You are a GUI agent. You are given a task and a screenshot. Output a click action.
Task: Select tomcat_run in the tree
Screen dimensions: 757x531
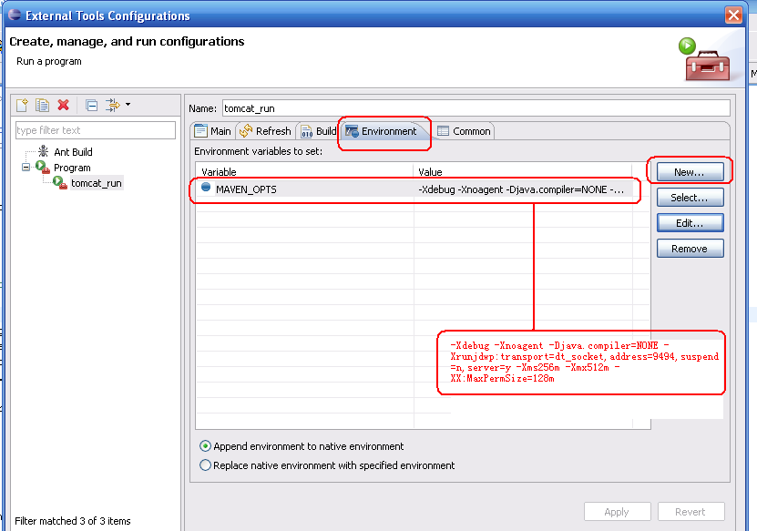[97, 183]
